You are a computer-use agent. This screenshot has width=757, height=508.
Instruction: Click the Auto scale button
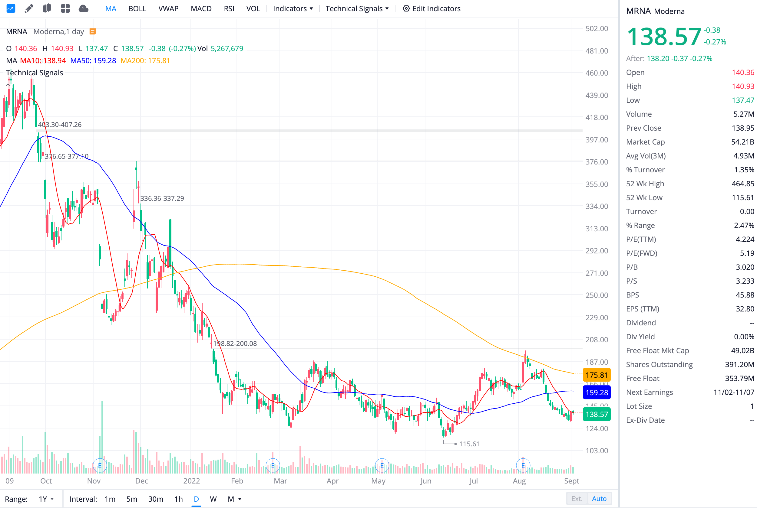coord(599,498)
